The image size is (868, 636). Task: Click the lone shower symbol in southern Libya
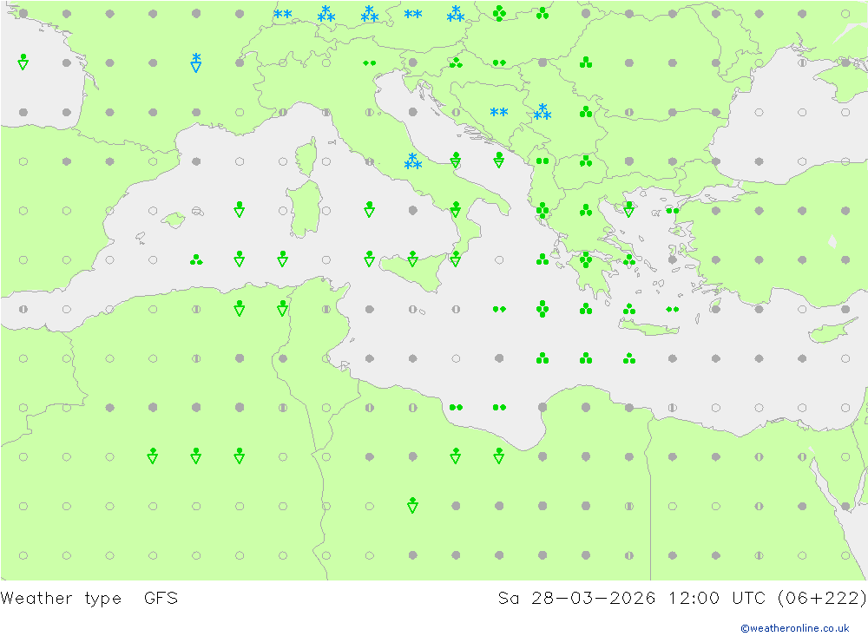[412, 505]
